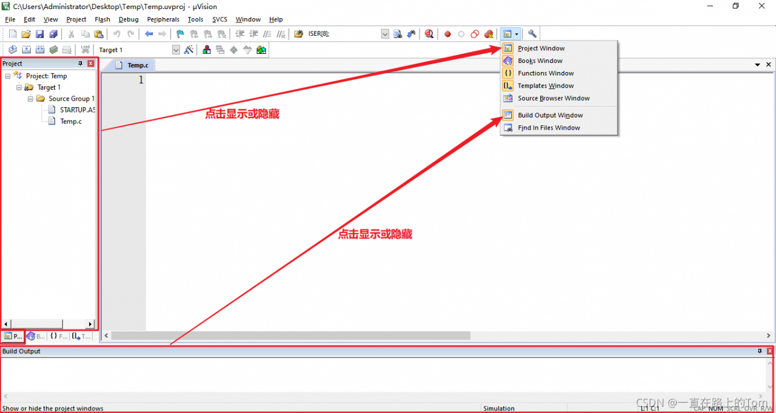
Task: Open the SVCS menu
Action: coord(219,19)
